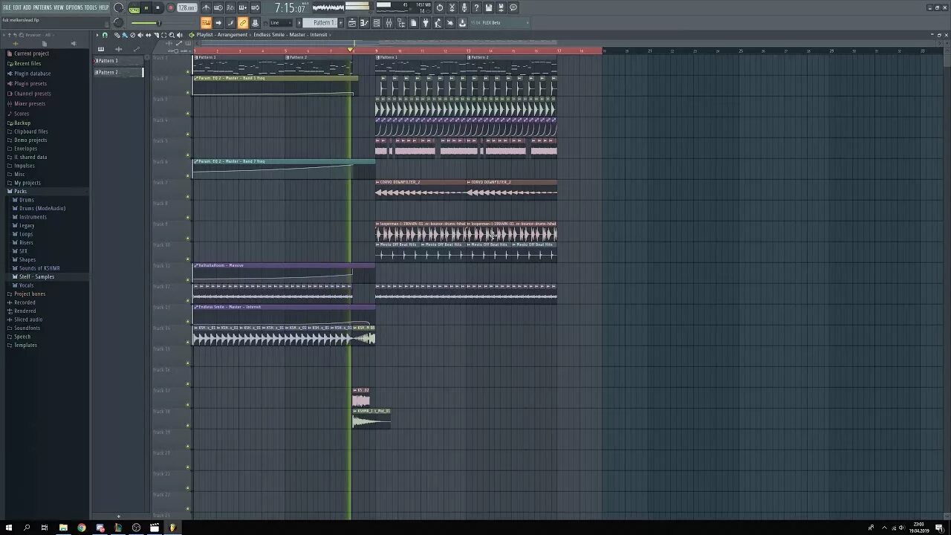
Task: Click the chat/news speech bubble icon
Action: tap(513, 8)
